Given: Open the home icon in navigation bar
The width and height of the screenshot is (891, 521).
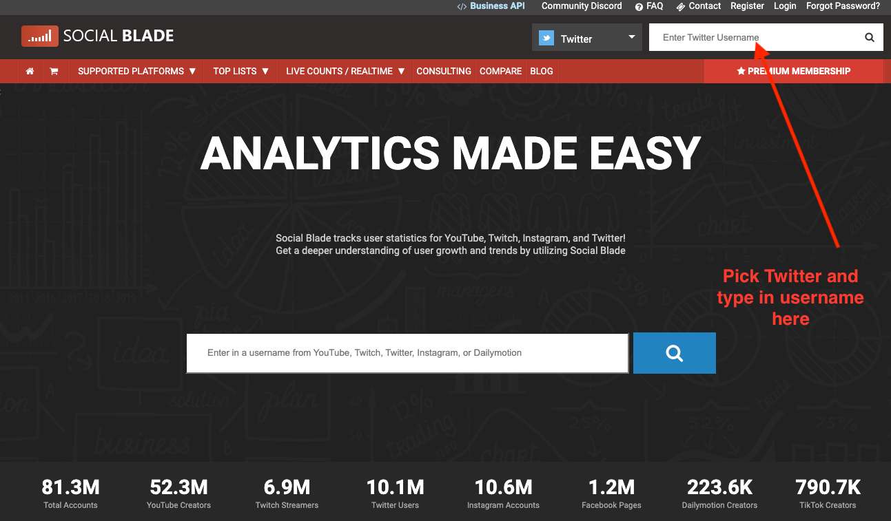Looking at the screenshot, I should click(x=30, y=71).
